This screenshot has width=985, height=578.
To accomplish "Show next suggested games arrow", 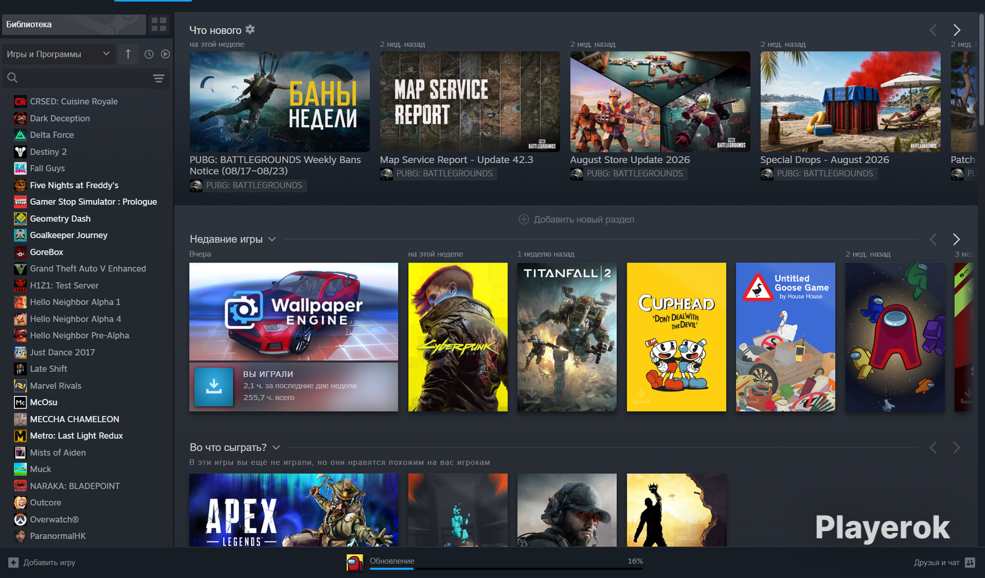I will (957, 447).
